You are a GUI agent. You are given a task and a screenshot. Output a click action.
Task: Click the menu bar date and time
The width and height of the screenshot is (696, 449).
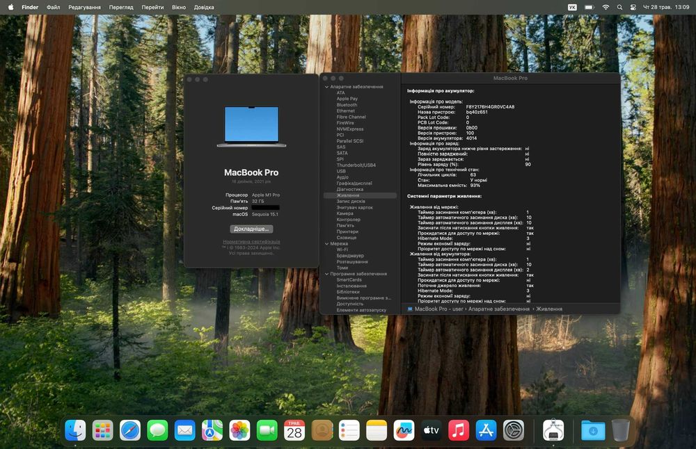pos(666,7)
